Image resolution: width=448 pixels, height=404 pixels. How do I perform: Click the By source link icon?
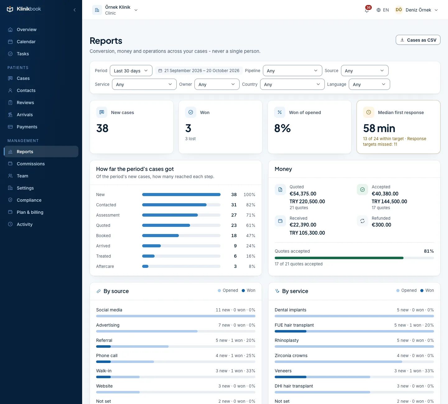click(99, 291)
